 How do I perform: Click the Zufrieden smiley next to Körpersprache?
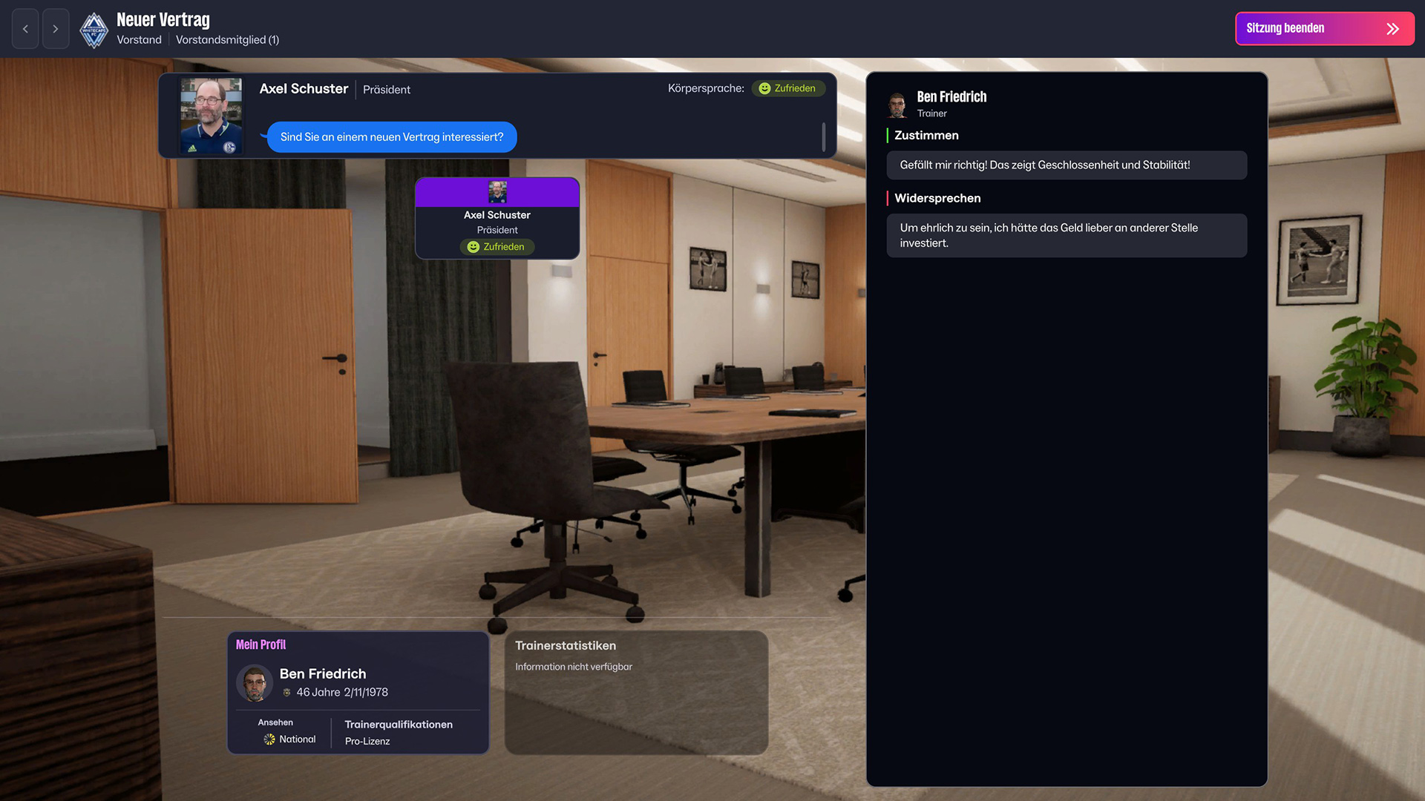click(x=764, y=88)
